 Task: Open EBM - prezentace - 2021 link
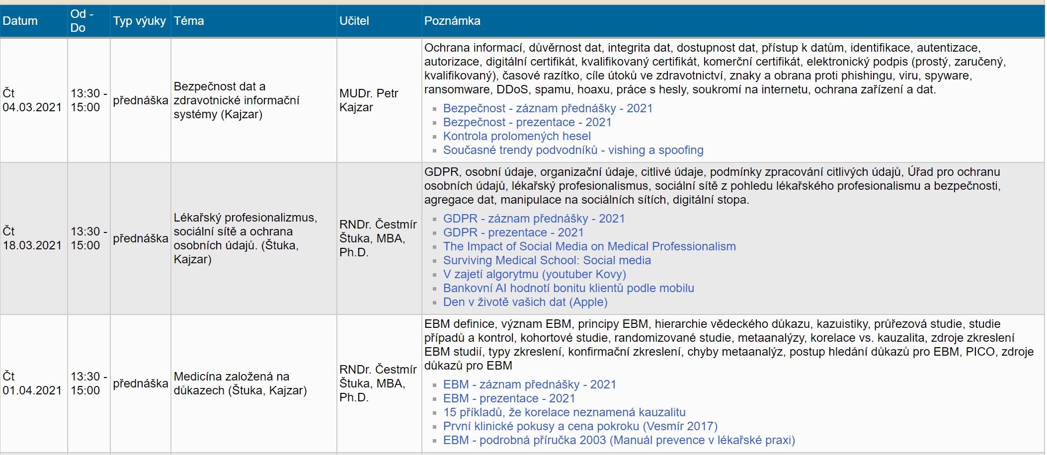[x=509, y=398]
